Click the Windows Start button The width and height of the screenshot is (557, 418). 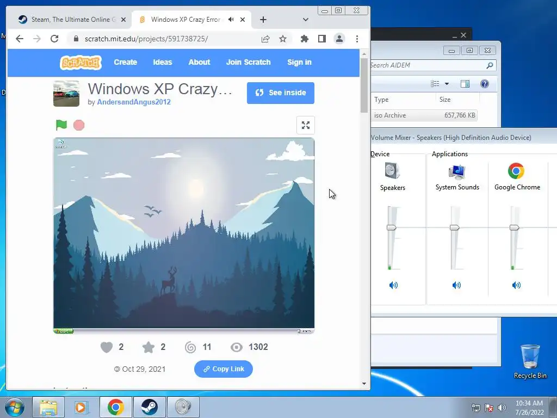15,407
